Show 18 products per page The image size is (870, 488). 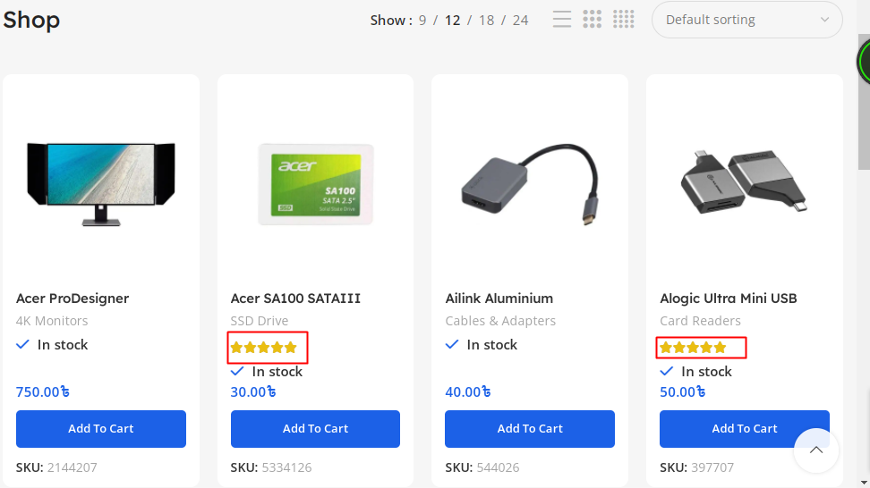[x=486, y=20]
